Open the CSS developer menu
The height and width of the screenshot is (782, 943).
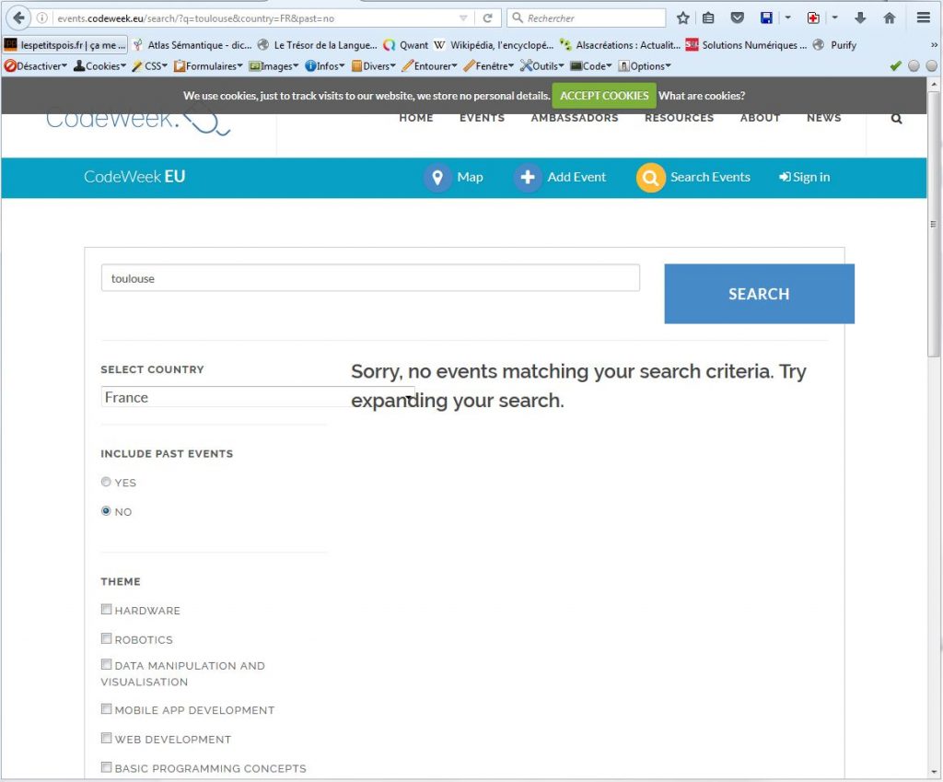point(150,66)
